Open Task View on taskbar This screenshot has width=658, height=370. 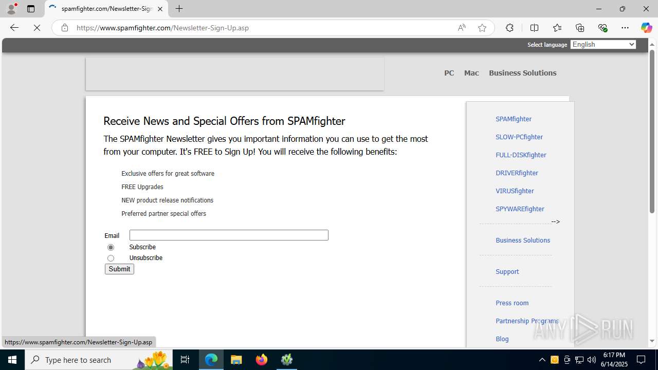[185, 360]
